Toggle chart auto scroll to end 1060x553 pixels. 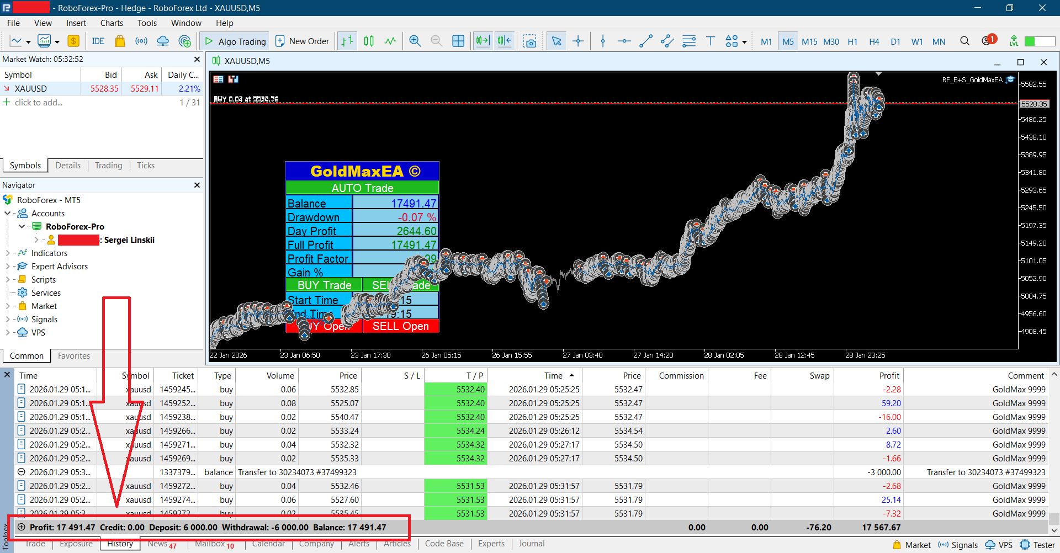click(483, 41)
